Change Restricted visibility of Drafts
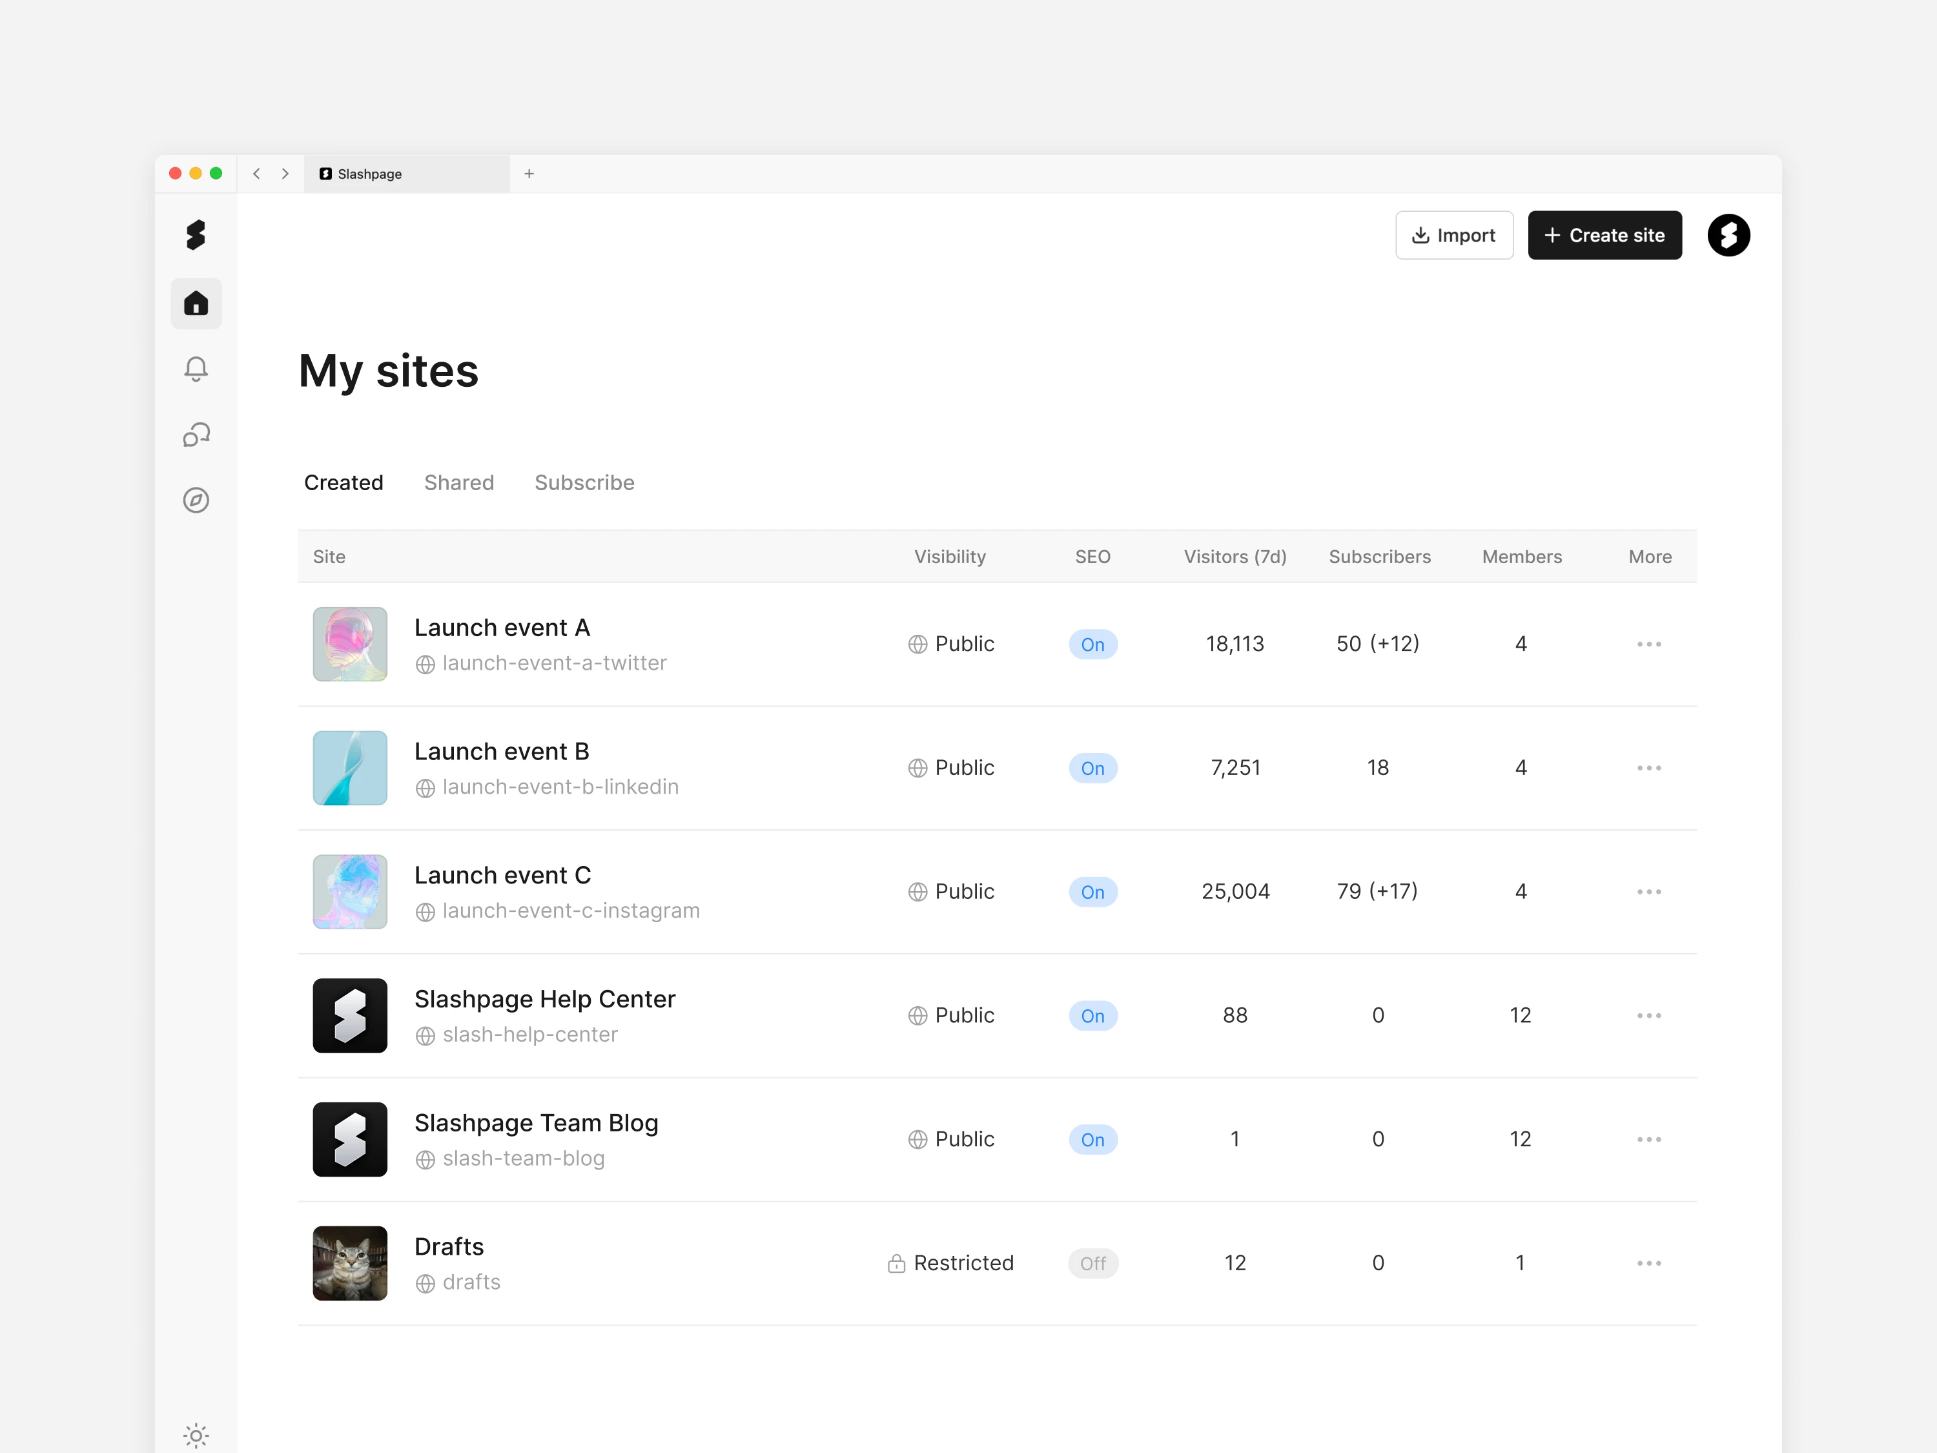 coord(950,1263)
